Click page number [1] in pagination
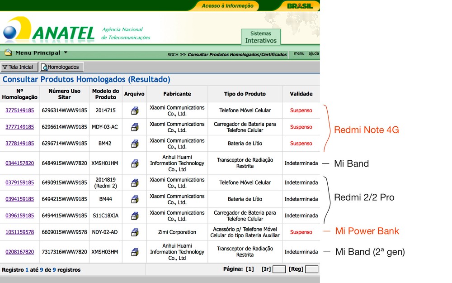Screen dimensions: 452x283 (x=250, y=269)
